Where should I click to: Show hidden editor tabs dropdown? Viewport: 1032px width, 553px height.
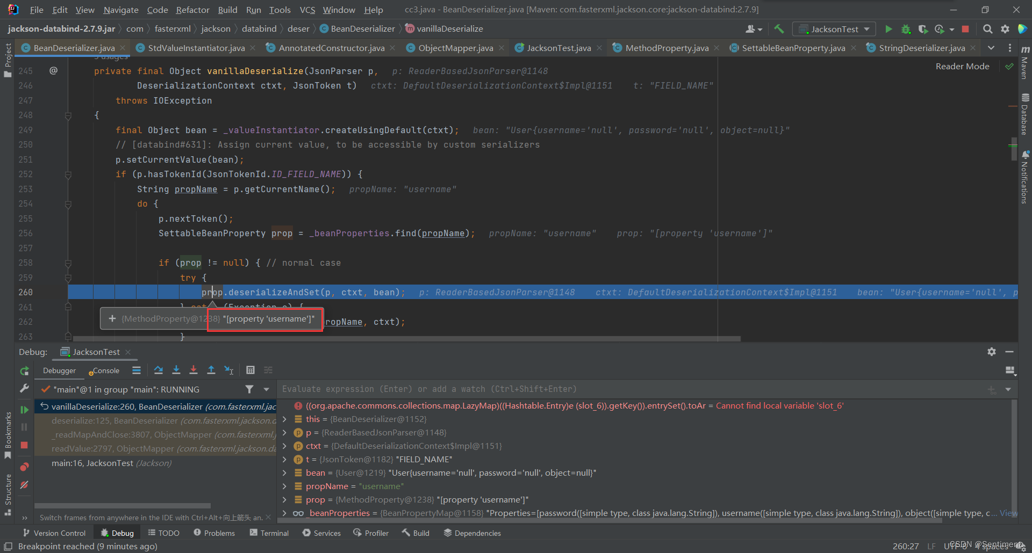click(991, 48)
